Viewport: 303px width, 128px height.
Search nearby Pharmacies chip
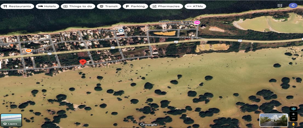166,6
